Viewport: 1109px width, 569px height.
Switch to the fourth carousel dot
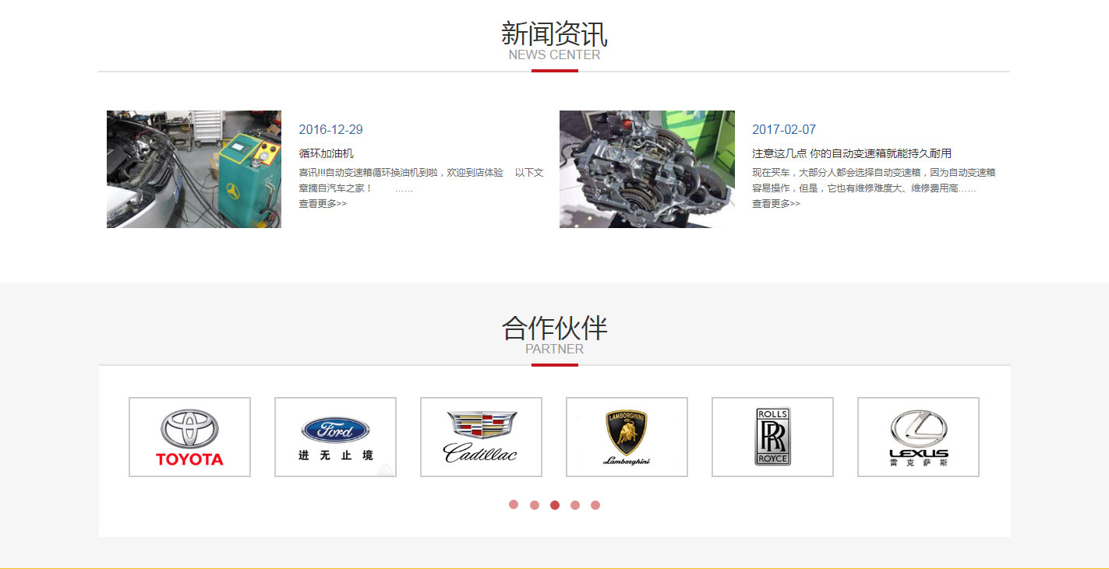pyautogui.click(x=575, y=505)
